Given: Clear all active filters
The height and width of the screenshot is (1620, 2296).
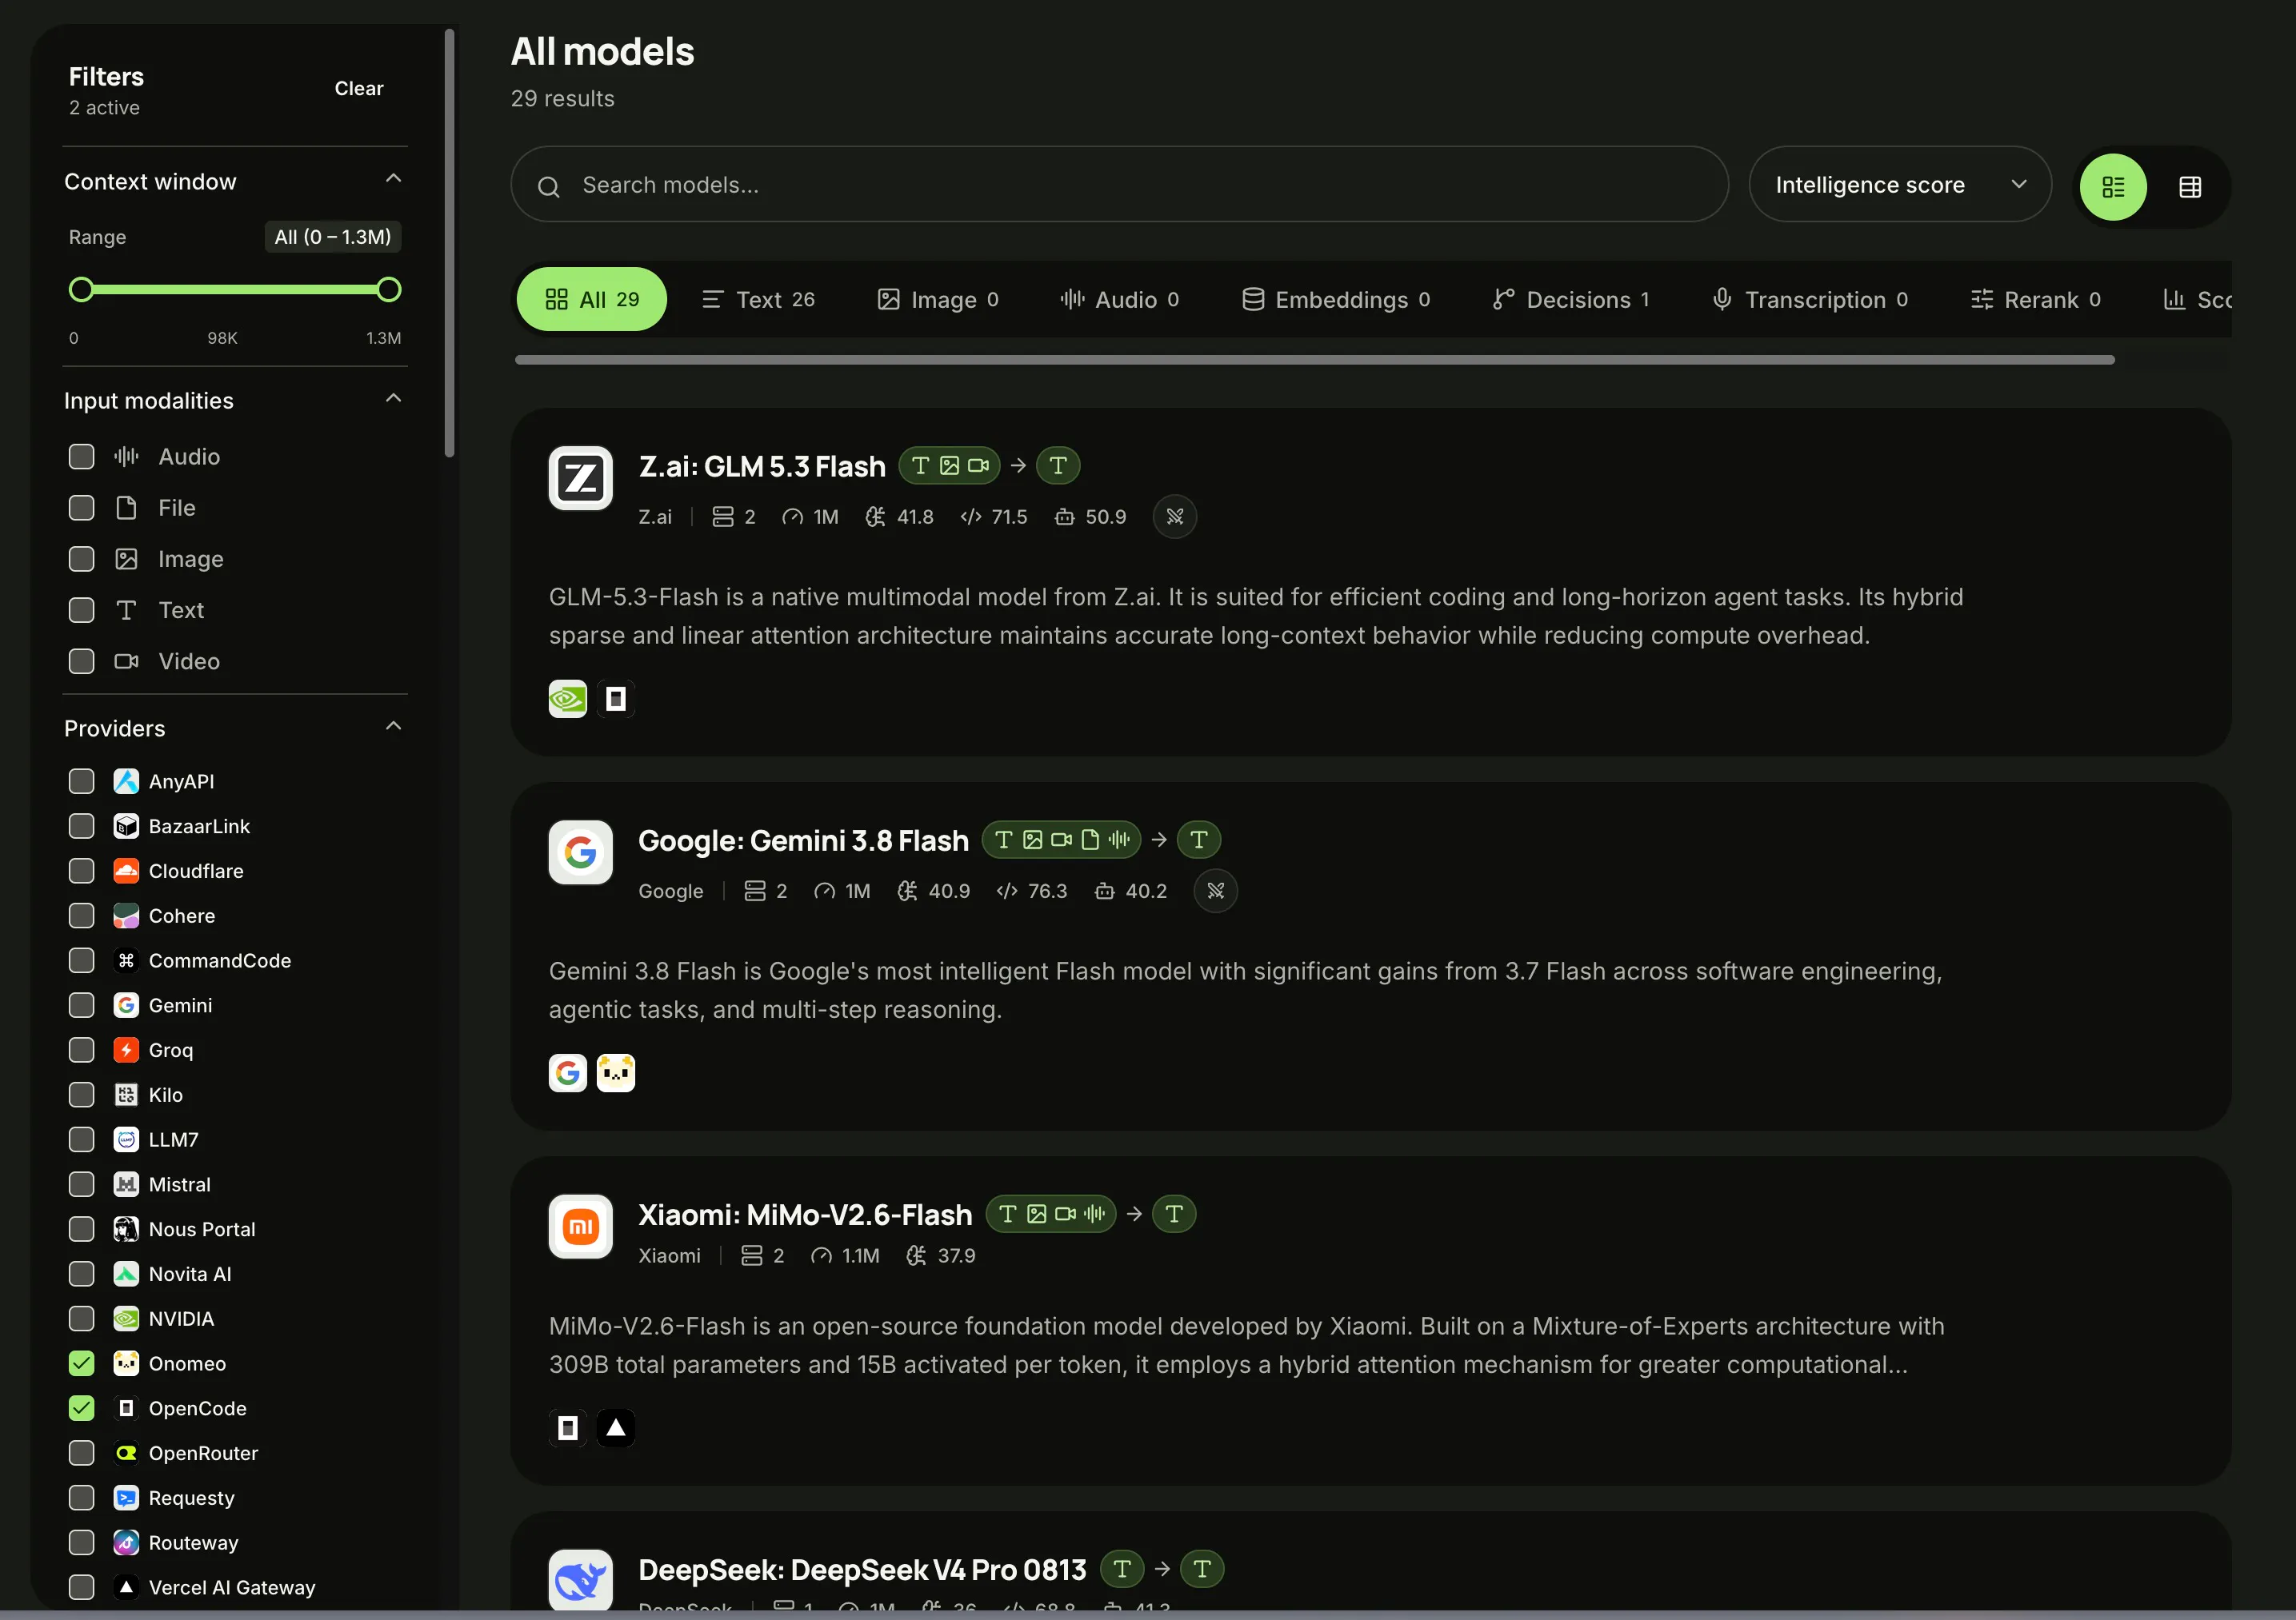Looking at the screenshot, I should click(359, 88).
